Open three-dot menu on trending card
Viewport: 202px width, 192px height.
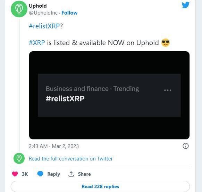tap(168, 90)
